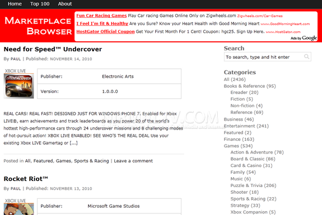Open Card & Casino (31) subcategory
Viewport: 322px width, 215px height.
tap(251, 166)
